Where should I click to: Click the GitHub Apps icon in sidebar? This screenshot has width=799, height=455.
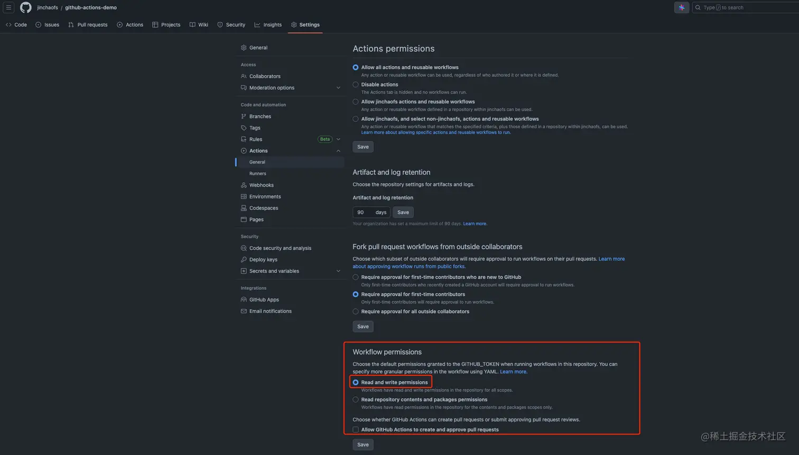coord(244,300)
